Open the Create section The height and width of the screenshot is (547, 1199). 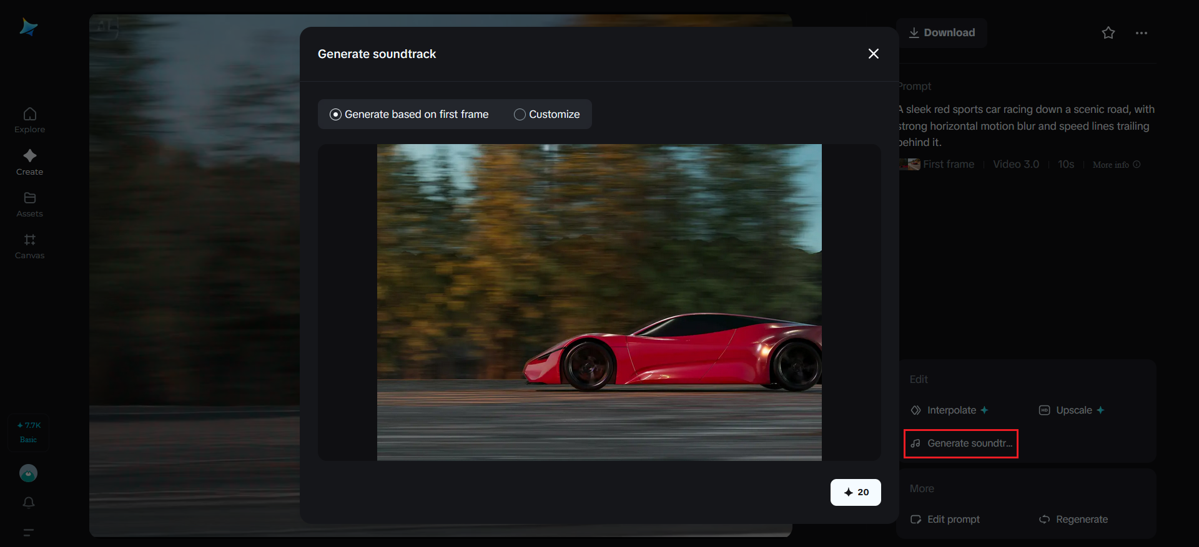pos(30,162)
